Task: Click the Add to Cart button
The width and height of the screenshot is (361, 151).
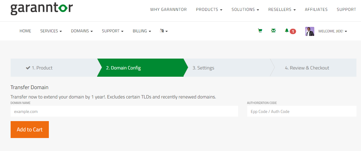Action: pyautogui.click(x=30, y=130)
